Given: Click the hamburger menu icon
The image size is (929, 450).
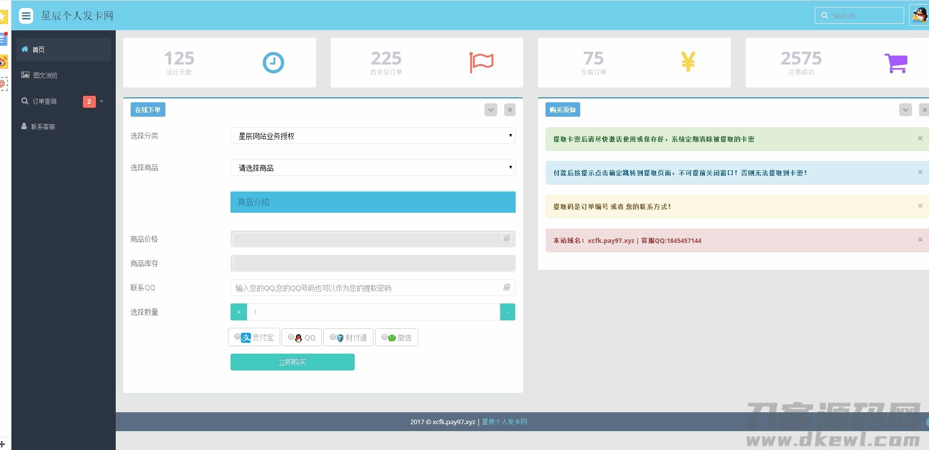Looking at the screenshot, I should 26,16.
